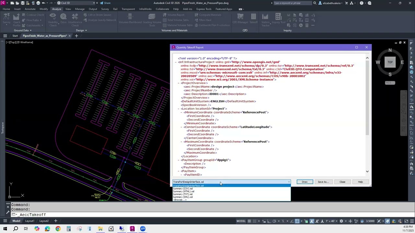This screenshot has width=415, height=233.
Task: Select the Start file tab
Action: point(15,36)
